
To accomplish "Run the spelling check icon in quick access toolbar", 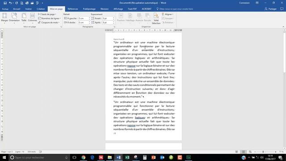I will click(x=38, y=3).
